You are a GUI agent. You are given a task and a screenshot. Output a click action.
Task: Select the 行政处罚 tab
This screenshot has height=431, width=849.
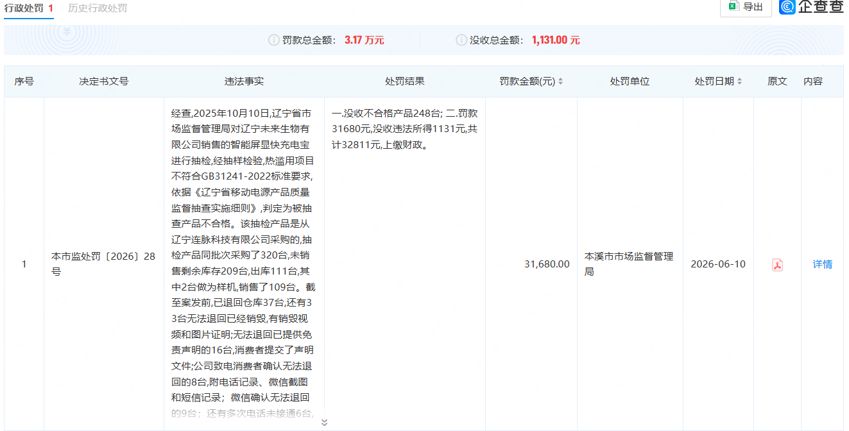point(29,8)
